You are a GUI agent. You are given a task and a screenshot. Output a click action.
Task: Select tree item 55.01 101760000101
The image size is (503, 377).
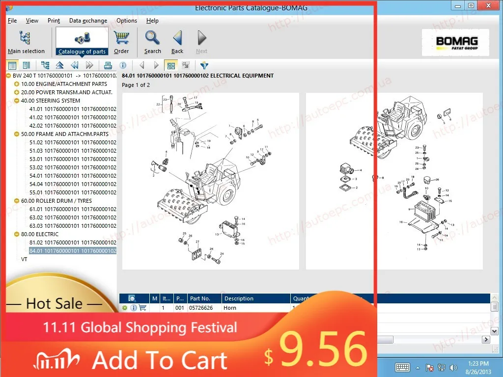(x=73, y=192)
